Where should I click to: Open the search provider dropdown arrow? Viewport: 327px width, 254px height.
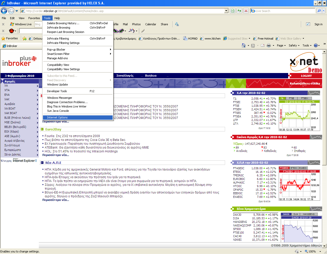coord(324,11)
